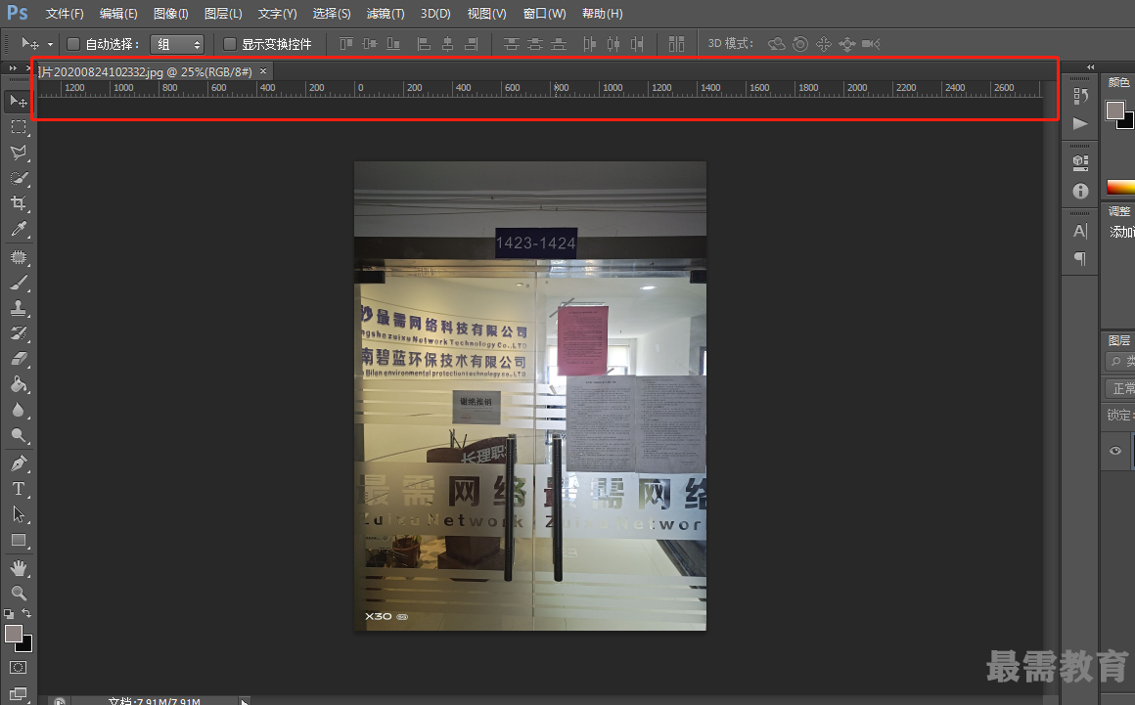Open the 帮助(H) menu
Viewport: 1135px width, 705px height.
(603, 14)
